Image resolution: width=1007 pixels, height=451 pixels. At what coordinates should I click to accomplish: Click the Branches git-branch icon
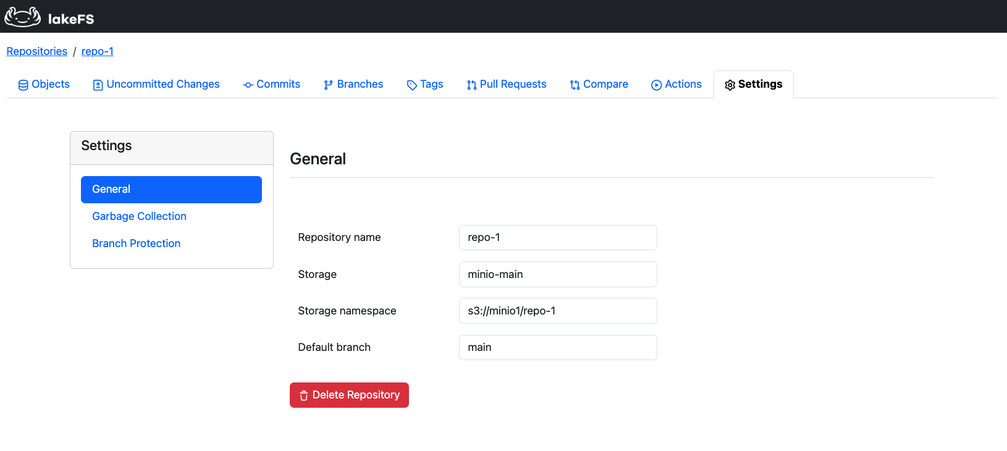click(328, 85)
